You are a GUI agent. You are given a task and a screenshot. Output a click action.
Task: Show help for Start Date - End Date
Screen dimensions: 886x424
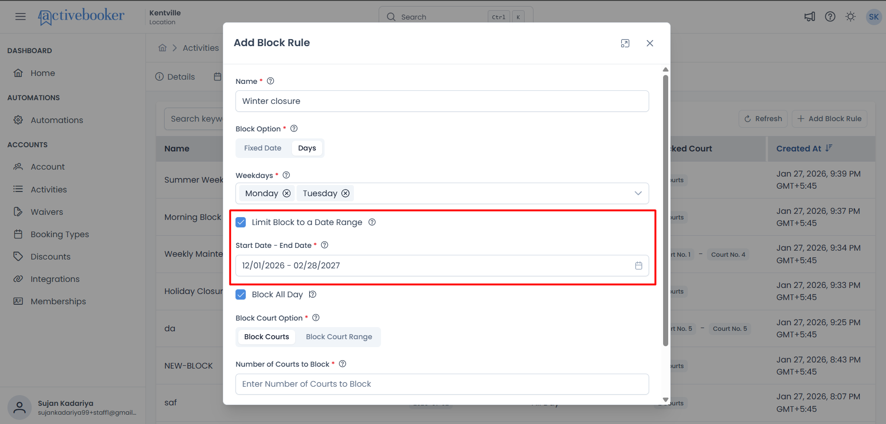pyautogui.click(x=325, y=245)
